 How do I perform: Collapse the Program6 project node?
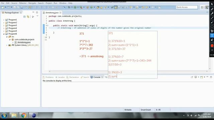4,34
